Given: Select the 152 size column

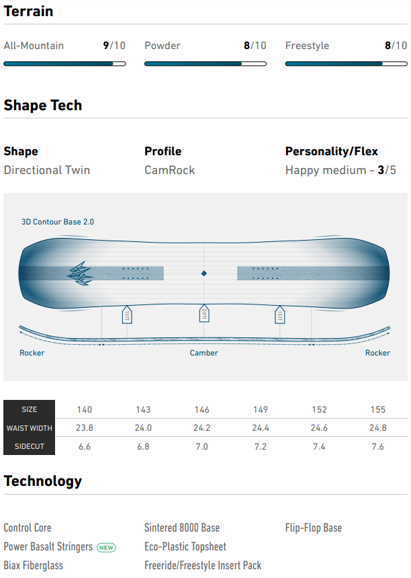Looking at the screenshot, I should (x=319, y=409).
